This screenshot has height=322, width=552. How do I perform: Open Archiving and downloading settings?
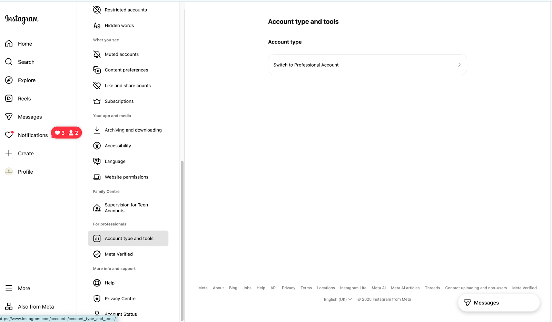click(x=128, y=130)
